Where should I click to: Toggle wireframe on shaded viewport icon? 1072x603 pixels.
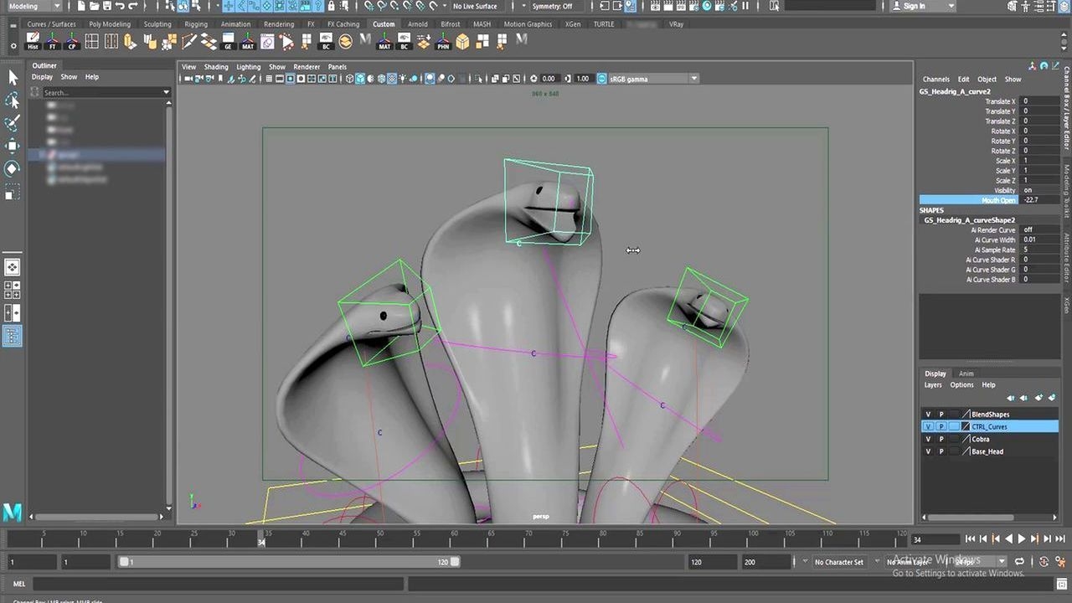coord(381,79)
